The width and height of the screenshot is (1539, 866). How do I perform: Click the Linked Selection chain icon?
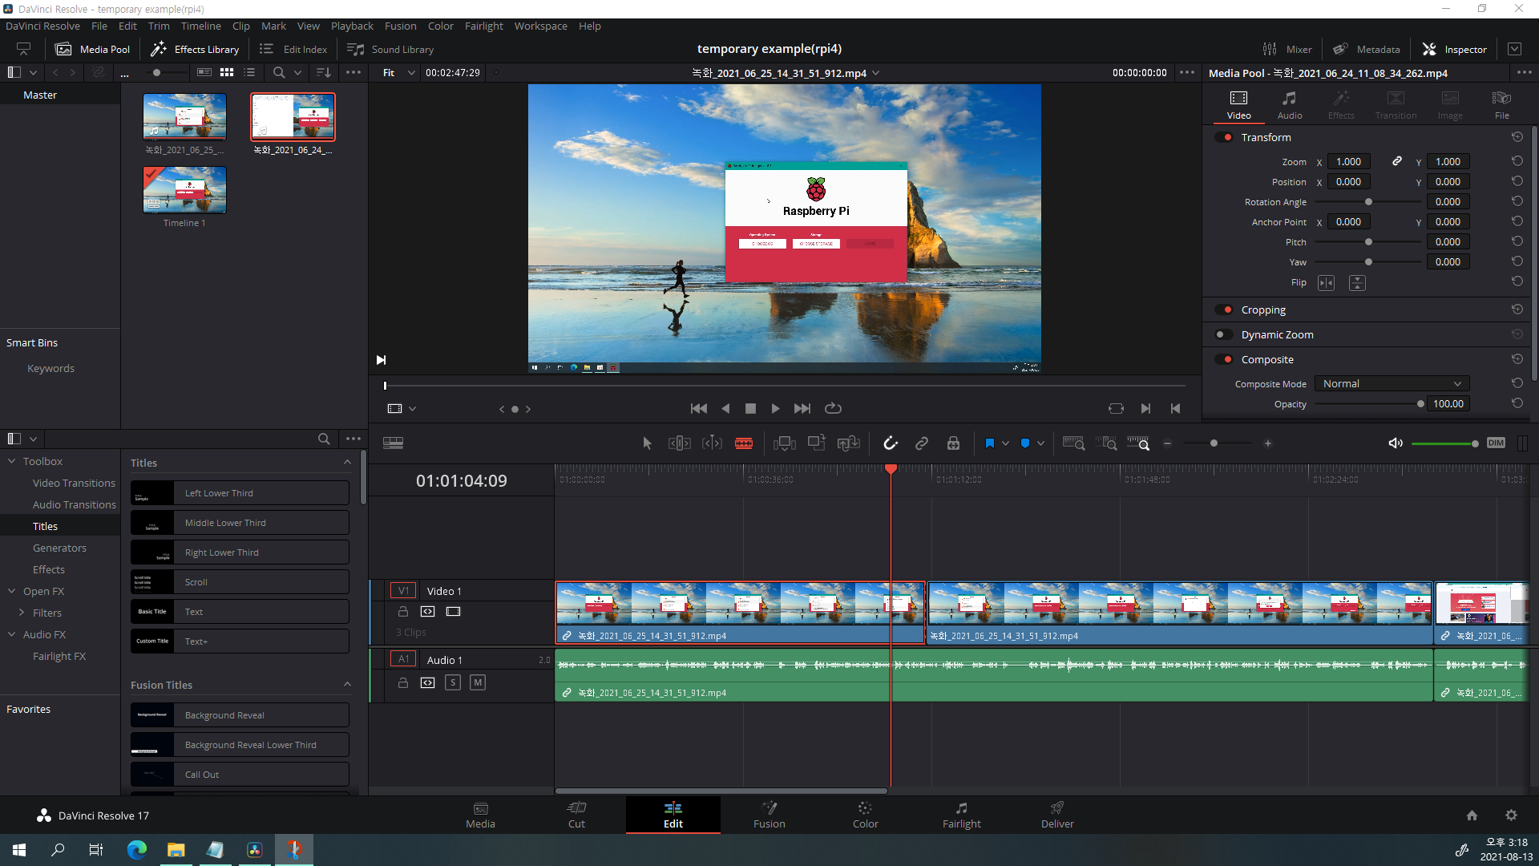coord(922,443)
